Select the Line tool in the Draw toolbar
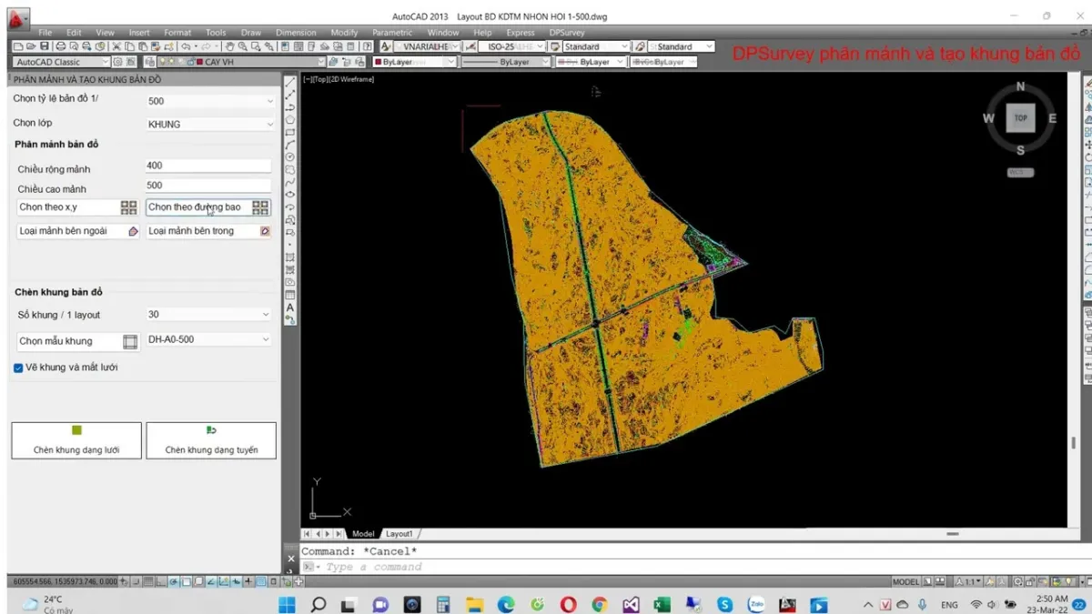The width and height of the screenshot is (1092, 614). pos(290,83)
